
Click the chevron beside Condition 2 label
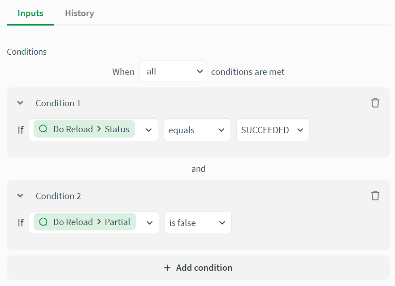[20, 195]
